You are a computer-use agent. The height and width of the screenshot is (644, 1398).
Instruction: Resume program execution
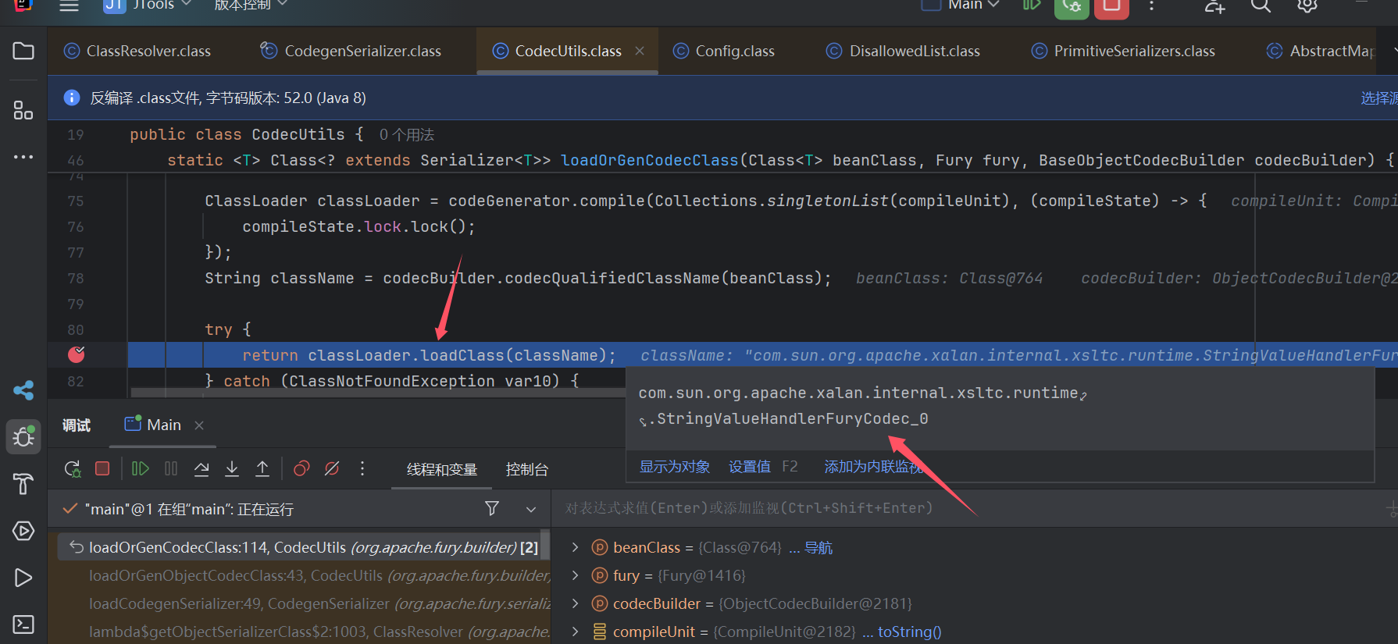[x=141, y=468]
